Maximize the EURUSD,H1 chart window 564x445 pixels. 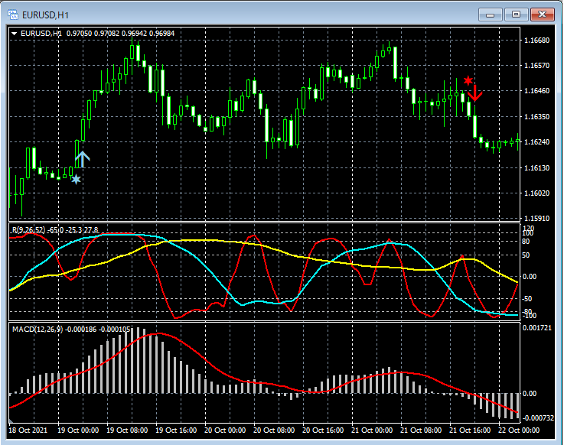pos(517,14)
